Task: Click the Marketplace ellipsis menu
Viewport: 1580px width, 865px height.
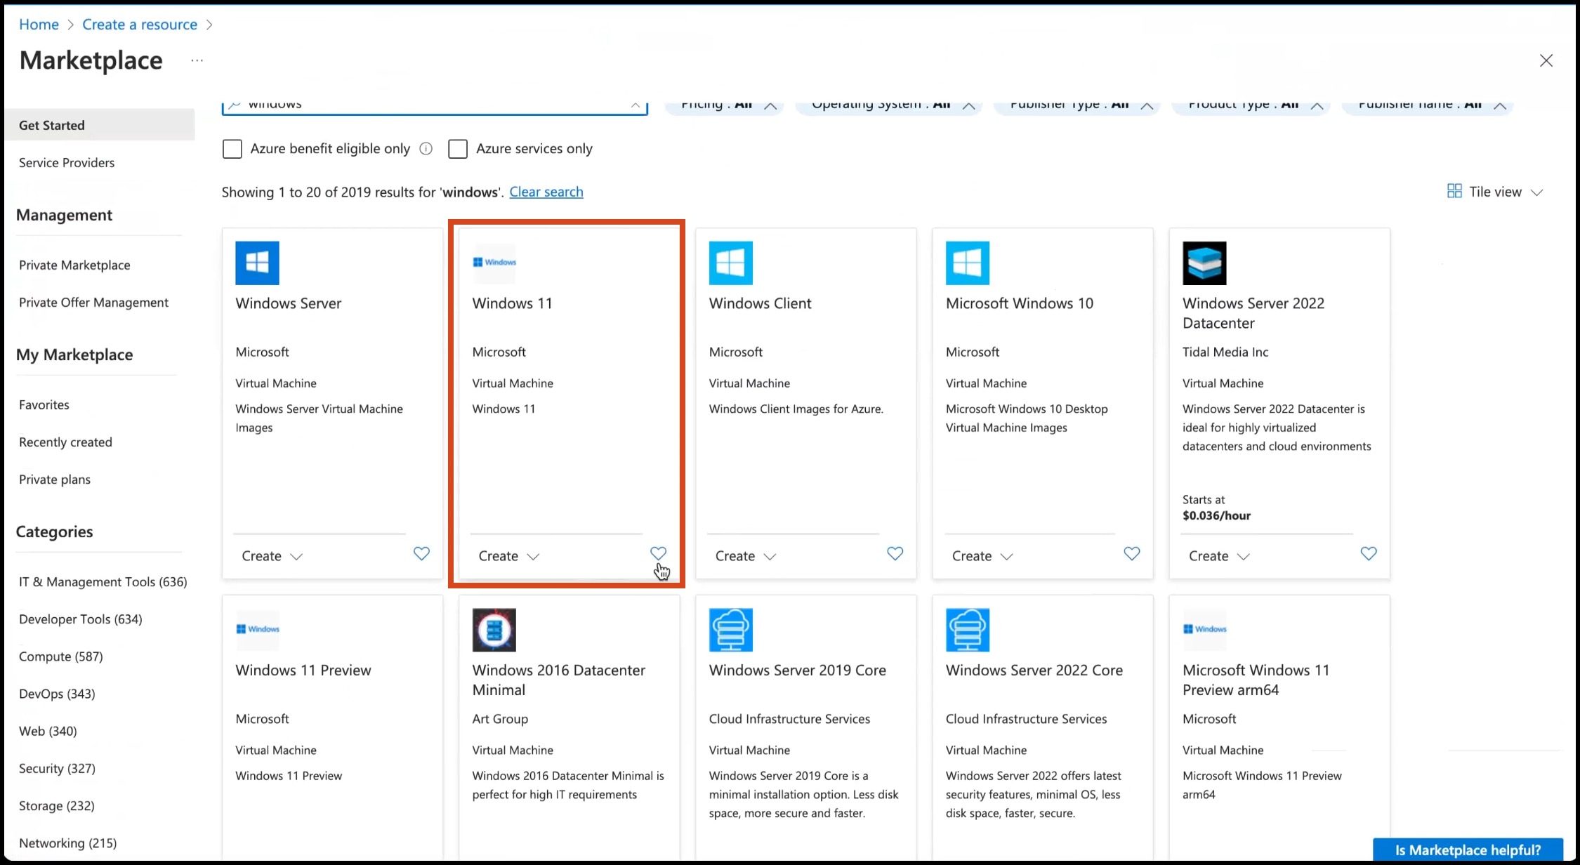Action: click(196, 60)
